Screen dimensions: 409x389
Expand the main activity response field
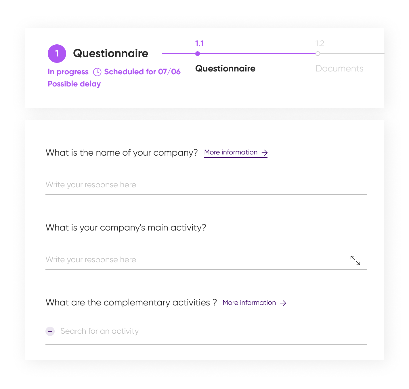tap(355, 260)
